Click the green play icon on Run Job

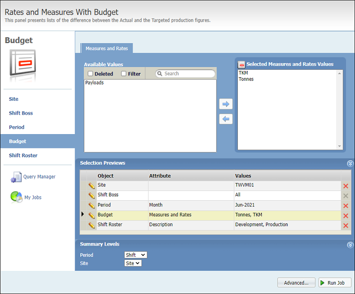[323, 282]
